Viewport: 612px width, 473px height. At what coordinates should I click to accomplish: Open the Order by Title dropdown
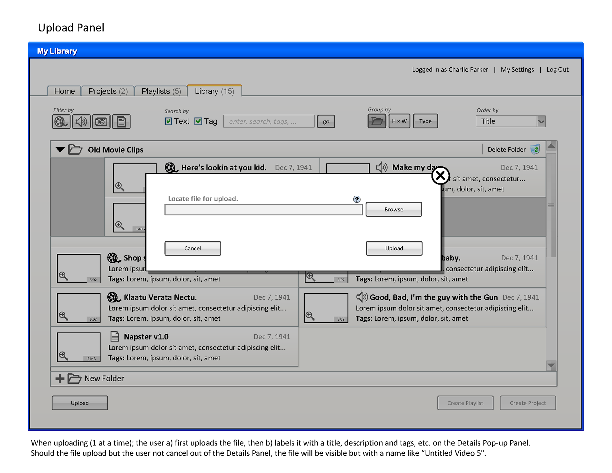coord(541,121)
